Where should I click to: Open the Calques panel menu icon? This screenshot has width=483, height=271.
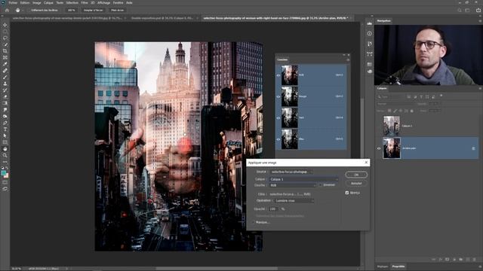click(x=480, y=89)
